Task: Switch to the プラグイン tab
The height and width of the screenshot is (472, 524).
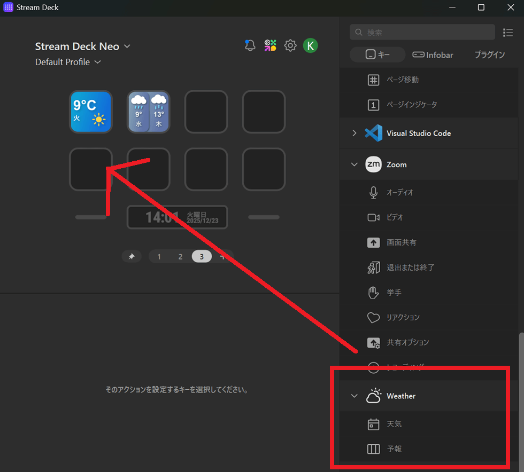Action: pyautogui.click(x=489, y=55)
